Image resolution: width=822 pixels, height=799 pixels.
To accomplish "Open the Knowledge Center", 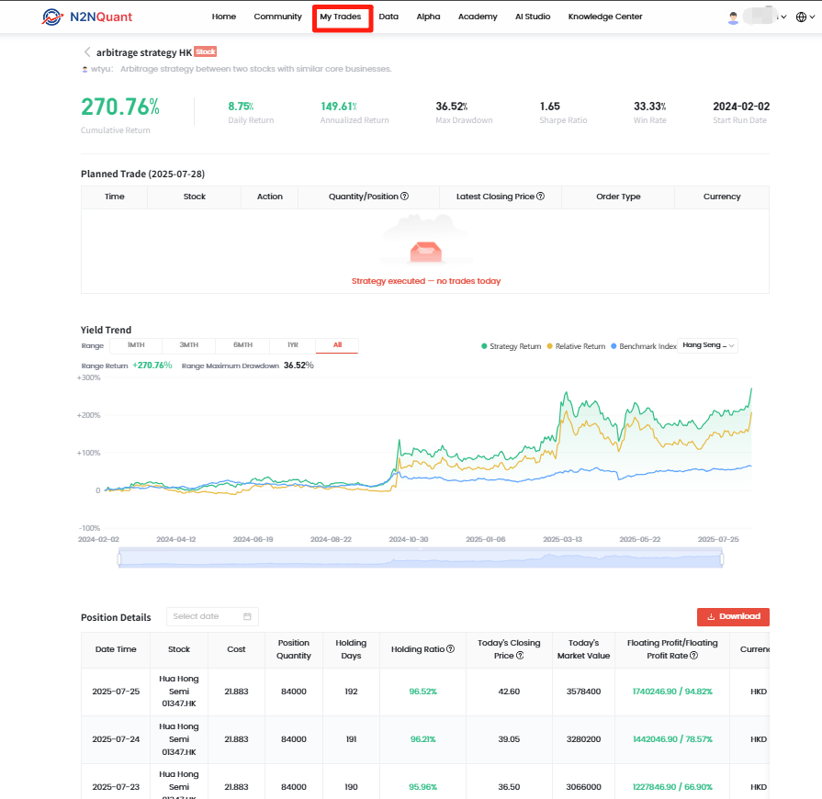I will pyautogui.click(x=605, y=17).
